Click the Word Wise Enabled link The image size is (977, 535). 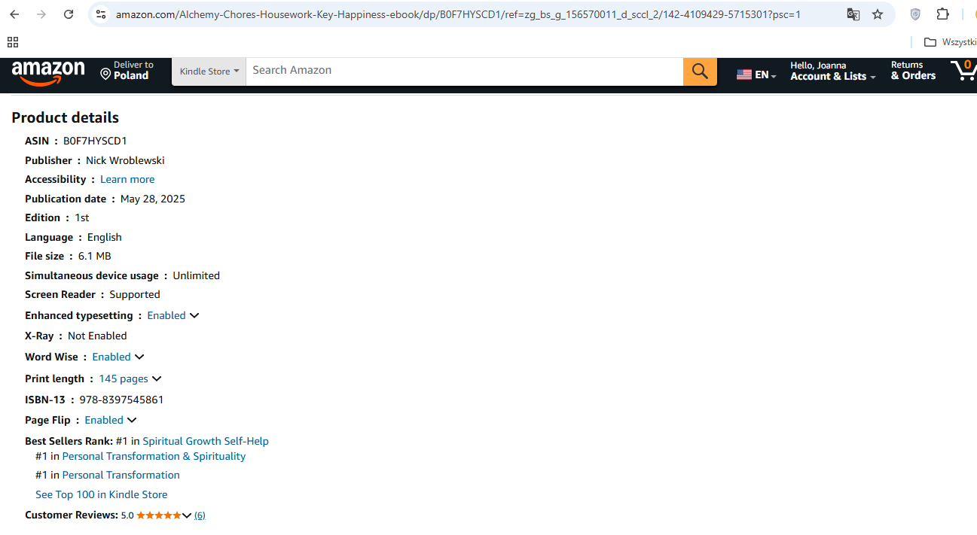[111, 357]
